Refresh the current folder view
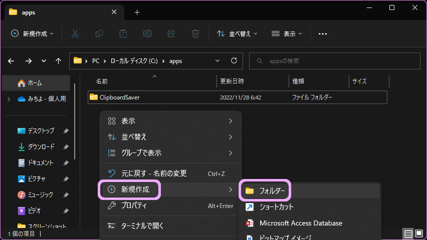The height and width of the screenshot is (240, 427). pyautogui.click(x=234, y=60)
